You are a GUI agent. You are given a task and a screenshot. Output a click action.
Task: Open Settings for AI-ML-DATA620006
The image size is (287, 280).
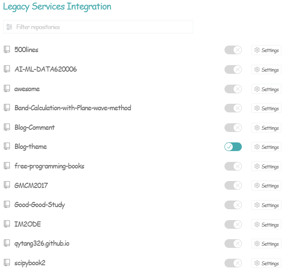pyautogui.click(x=266, y=69)
